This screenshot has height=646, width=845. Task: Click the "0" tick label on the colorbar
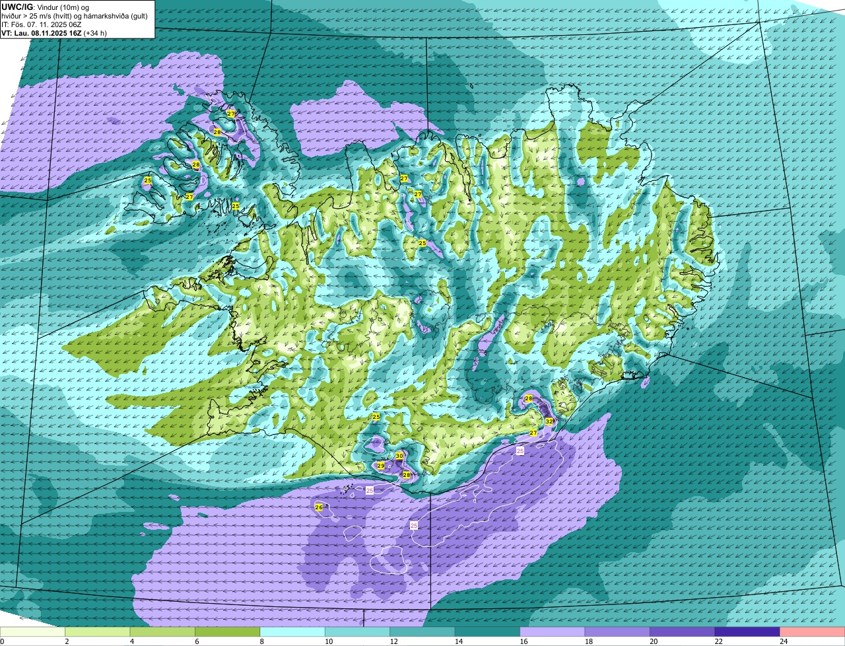pyautogui.click(x=3, y=641)
